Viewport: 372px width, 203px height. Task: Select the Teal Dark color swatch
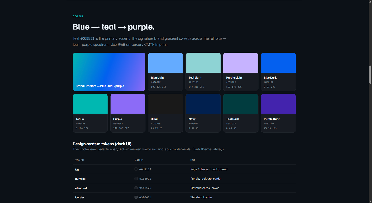(x=241, y=113)
